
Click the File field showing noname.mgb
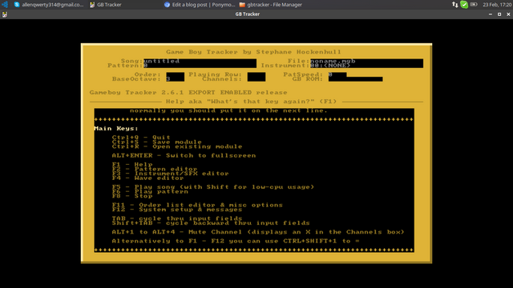click(366, 61)
